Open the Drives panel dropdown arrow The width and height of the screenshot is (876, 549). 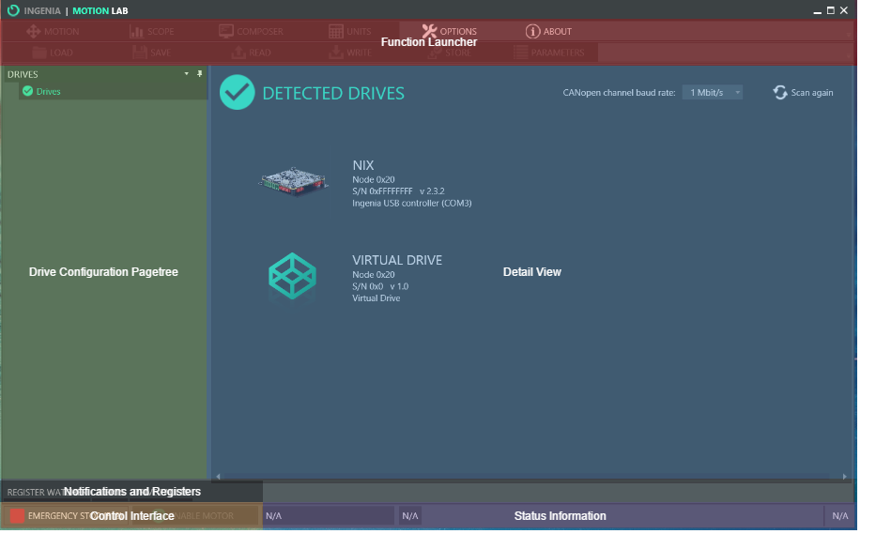pos(187,73)
